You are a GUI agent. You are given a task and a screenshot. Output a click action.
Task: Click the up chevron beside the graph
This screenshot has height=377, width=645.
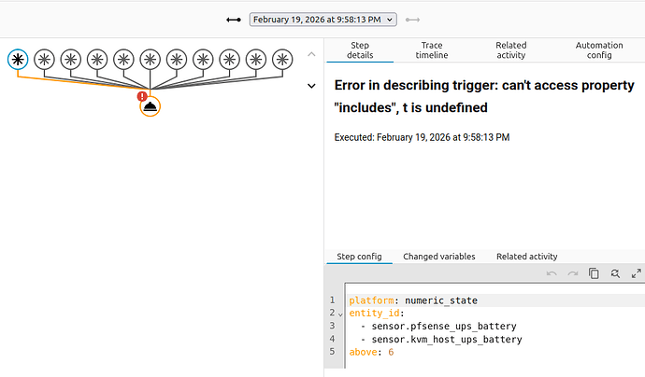tap(312, 54)
